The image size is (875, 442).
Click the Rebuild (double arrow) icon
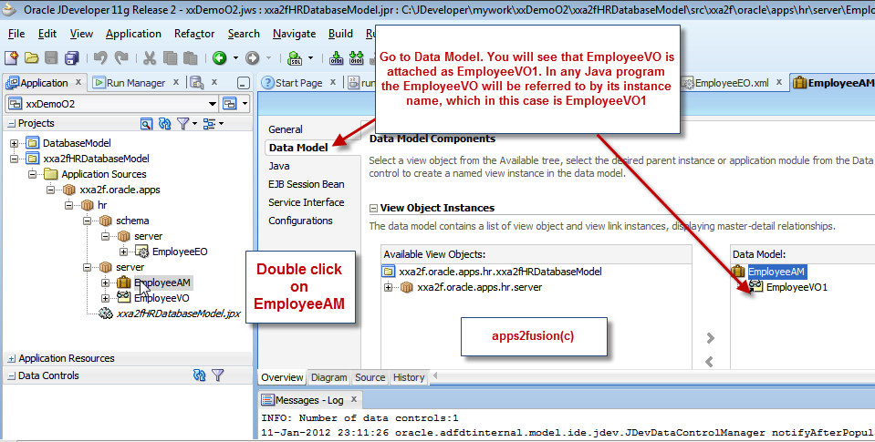pos(356,57)
